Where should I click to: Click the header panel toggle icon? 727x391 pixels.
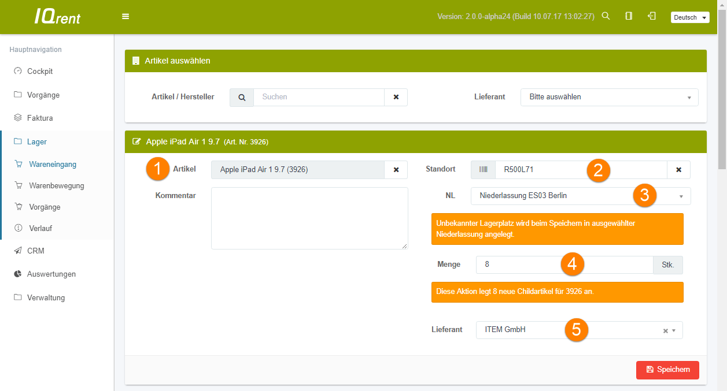(629, 16)
